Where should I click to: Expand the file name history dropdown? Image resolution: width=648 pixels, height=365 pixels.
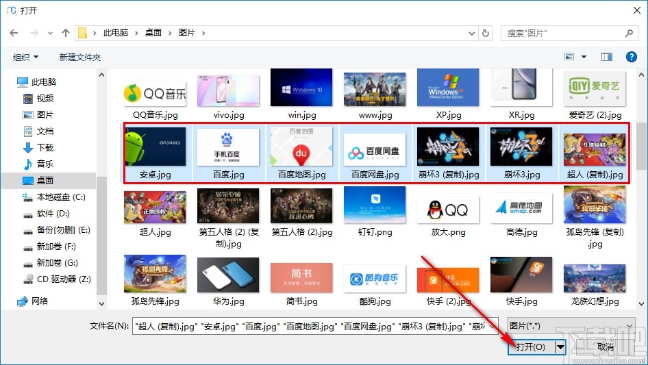click(493, 326)
